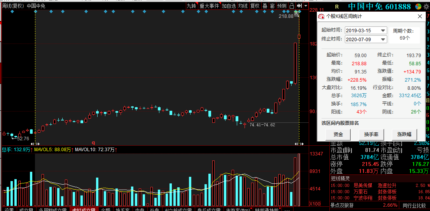Toggle the 九转 indicator

[191, 6]
